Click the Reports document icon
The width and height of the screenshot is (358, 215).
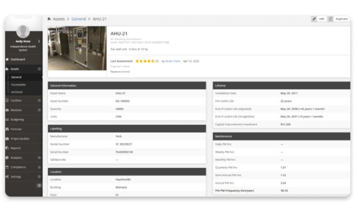pos(7,148)
